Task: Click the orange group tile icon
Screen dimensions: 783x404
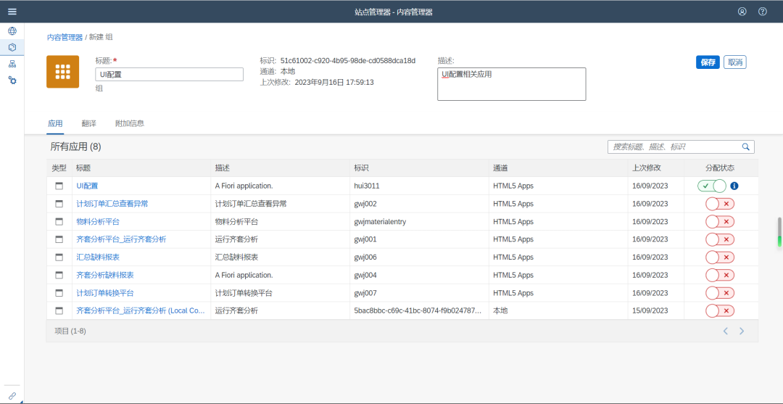Action: [x=63, y=72]
